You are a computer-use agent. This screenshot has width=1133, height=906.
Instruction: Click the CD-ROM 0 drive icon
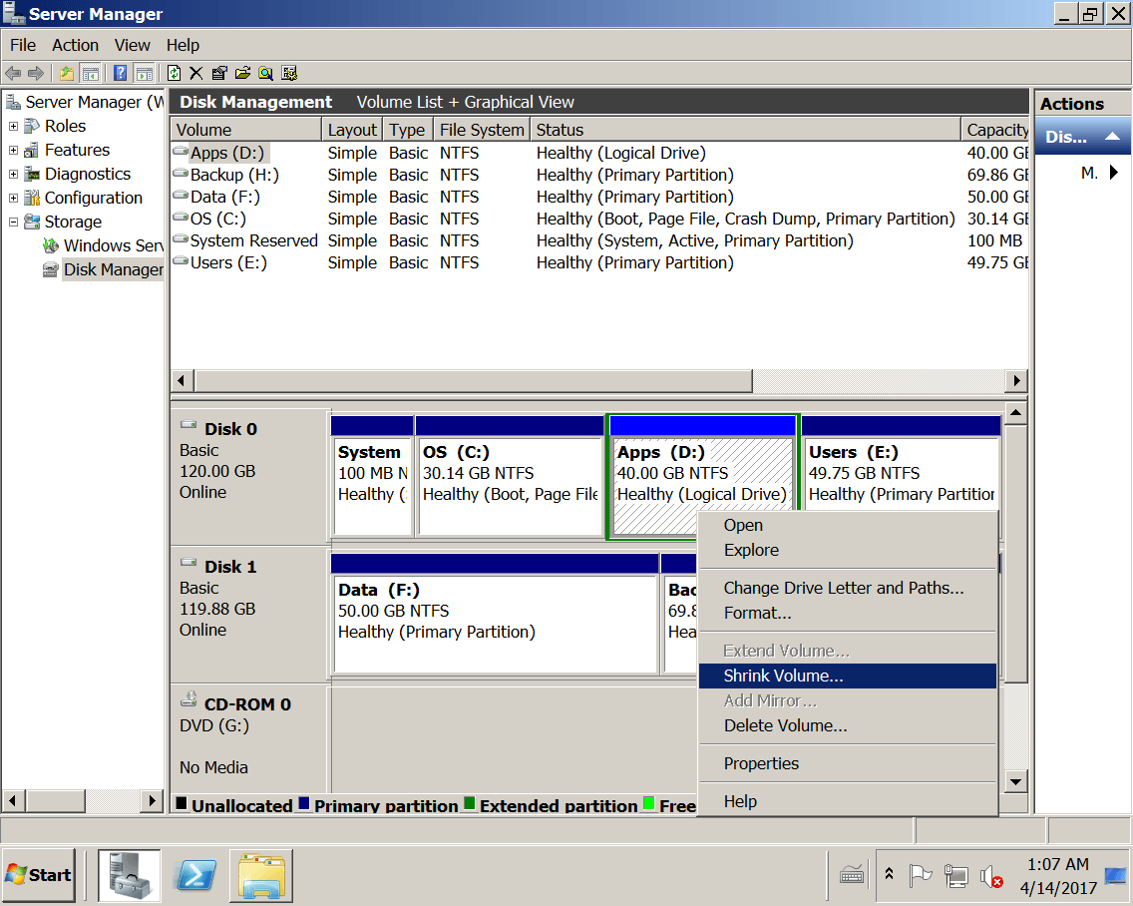(189, 699)
